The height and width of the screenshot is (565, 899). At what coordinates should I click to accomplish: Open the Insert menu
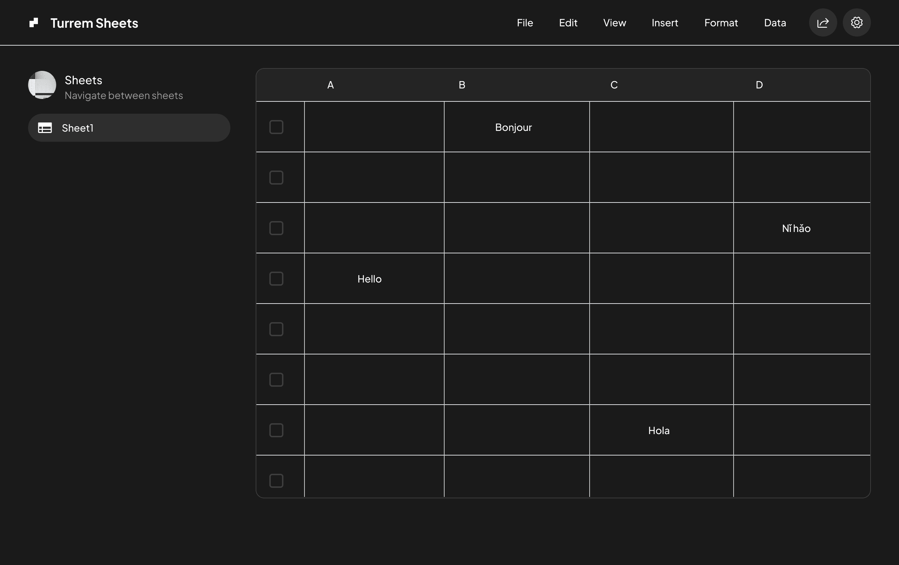pos(664,22)
